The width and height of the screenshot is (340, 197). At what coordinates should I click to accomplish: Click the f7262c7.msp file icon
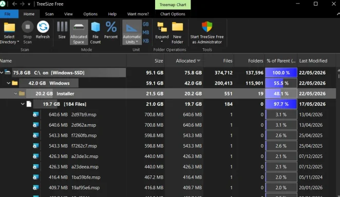coord(36,146)
